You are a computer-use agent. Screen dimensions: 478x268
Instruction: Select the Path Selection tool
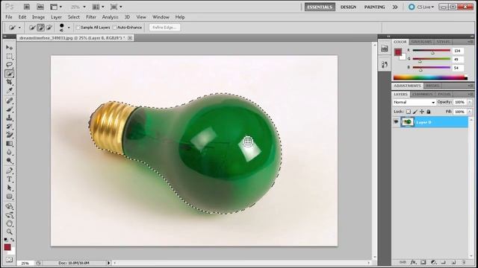click(x=10, y=188)
